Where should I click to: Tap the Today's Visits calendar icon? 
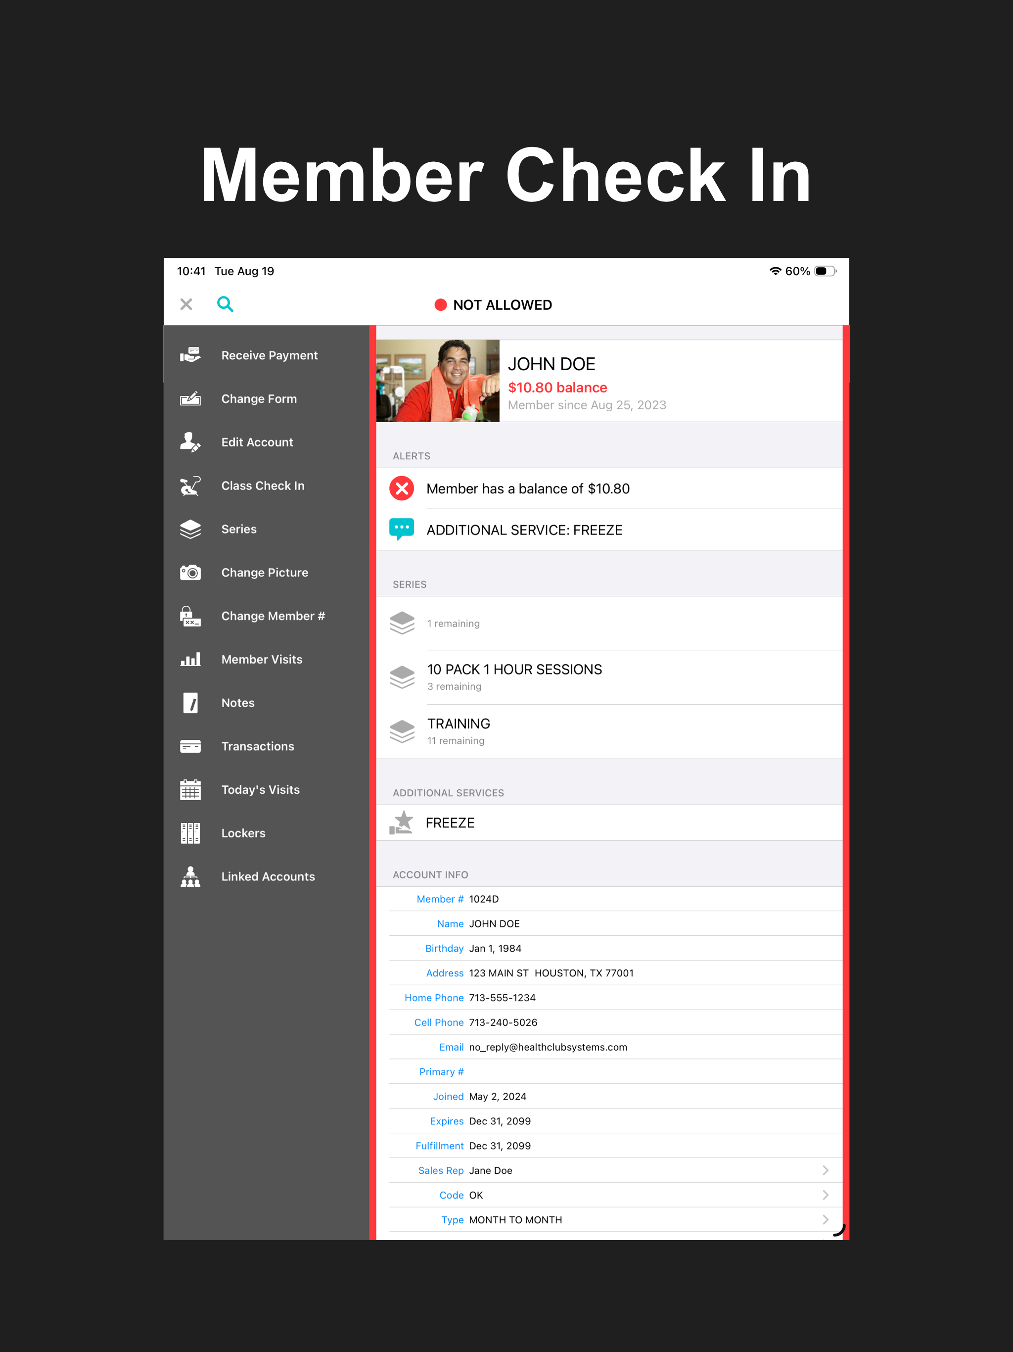click(190, 789)
